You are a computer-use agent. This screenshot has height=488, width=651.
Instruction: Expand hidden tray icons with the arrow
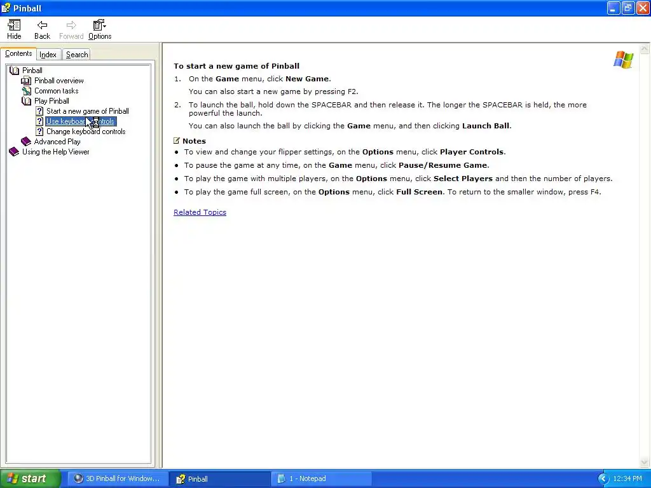coord(603,479)
